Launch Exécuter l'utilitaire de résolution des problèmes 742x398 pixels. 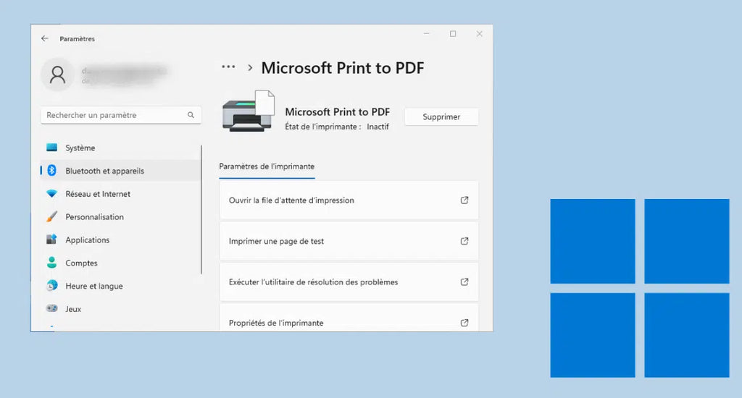349,281
